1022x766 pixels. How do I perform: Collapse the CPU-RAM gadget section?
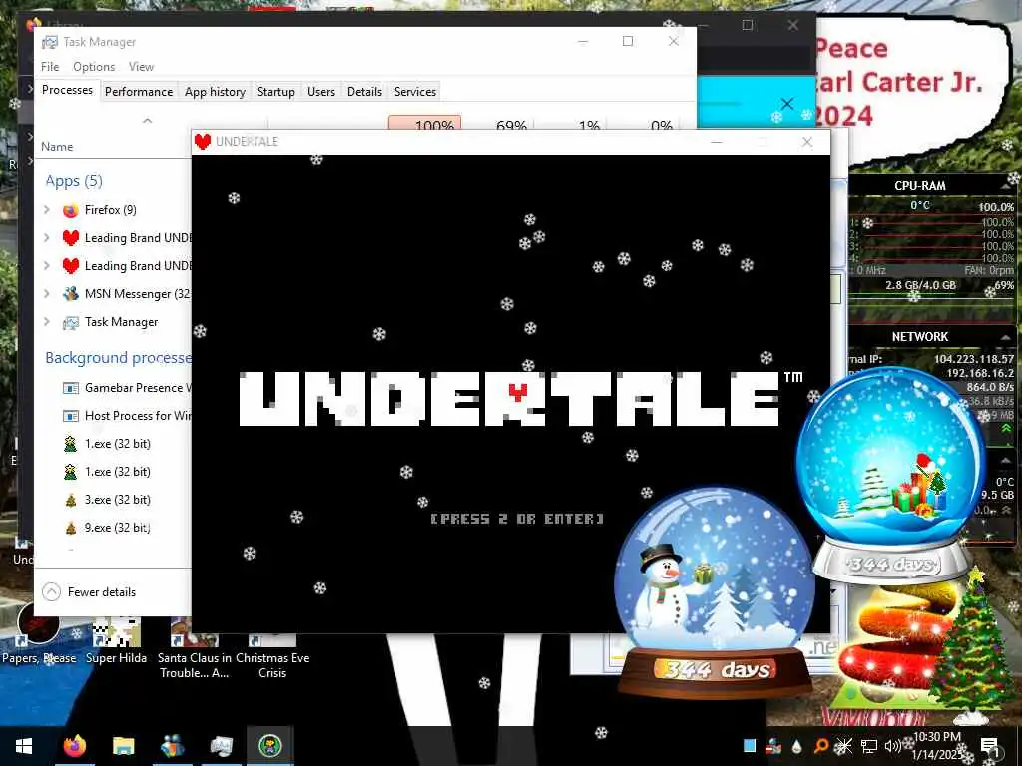[1005, 186]
